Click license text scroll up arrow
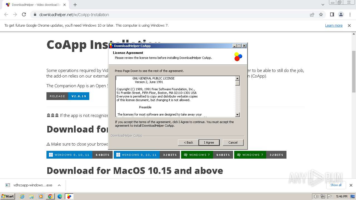The width and height of the screenshot is (356, 200). pos(238,78)
